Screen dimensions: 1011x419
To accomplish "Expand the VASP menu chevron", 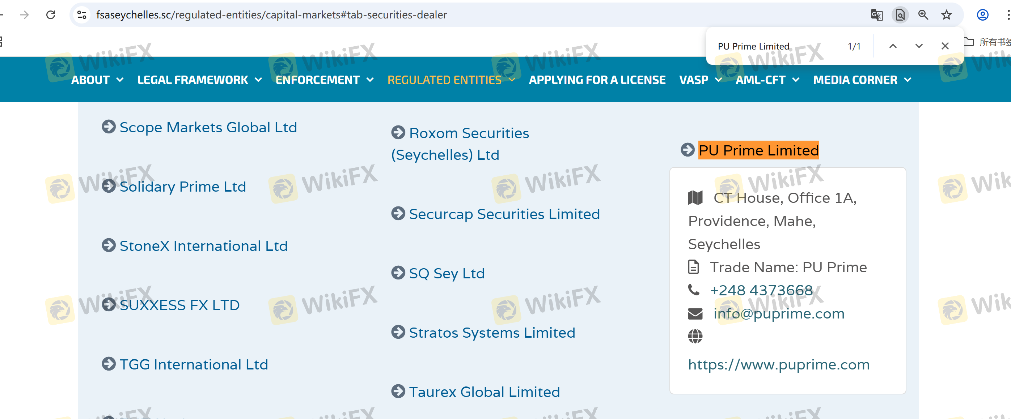I will click(x=719, y=80).
